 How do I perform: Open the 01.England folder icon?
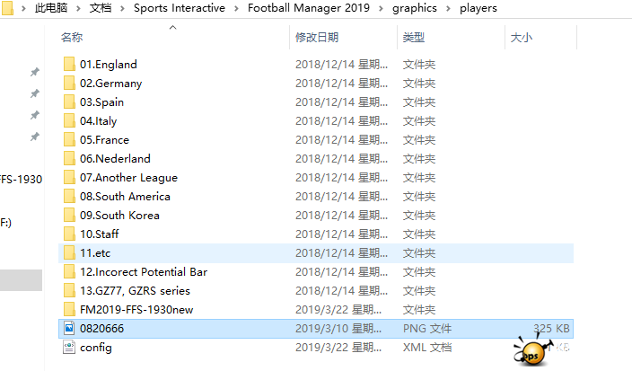(x=70, y=65)
